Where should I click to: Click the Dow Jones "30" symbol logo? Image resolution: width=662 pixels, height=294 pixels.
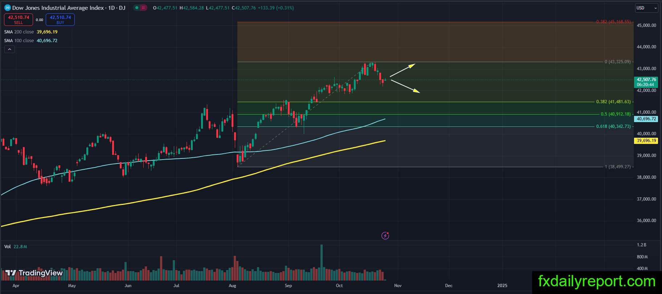[x=7, y=7]
